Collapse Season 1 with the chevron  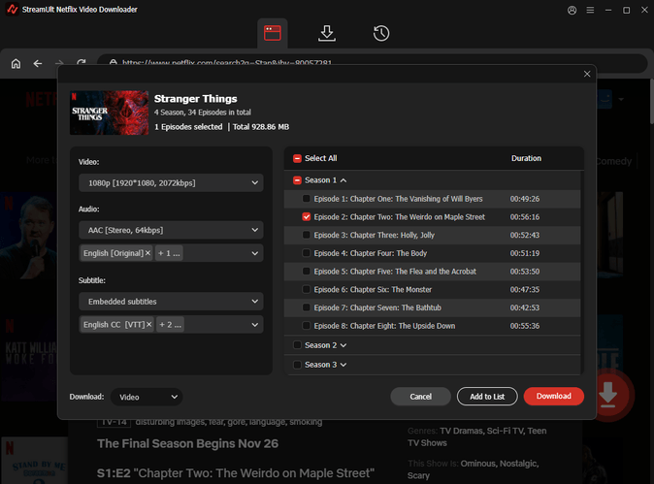(343, 180)
